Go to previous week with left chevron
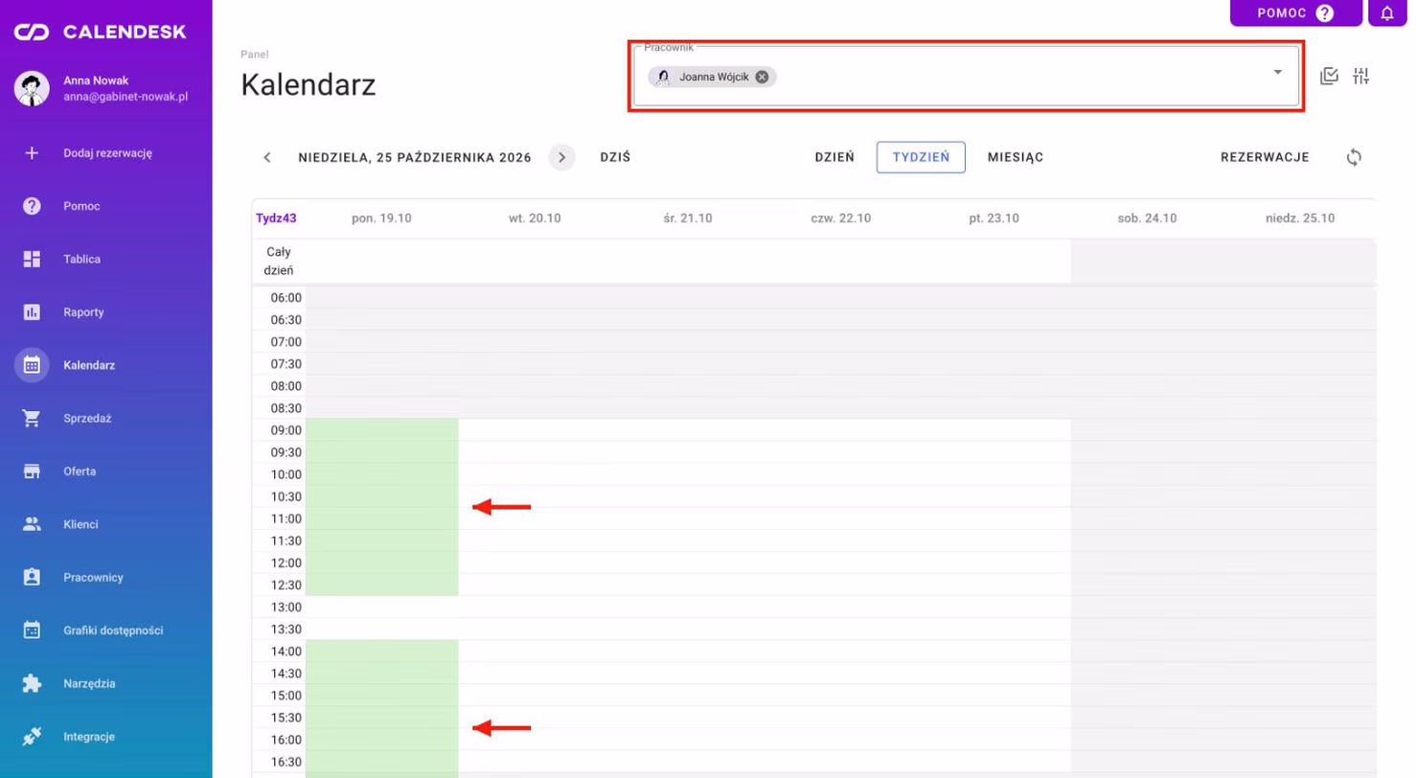The image size is (1416, 778). 267,158
